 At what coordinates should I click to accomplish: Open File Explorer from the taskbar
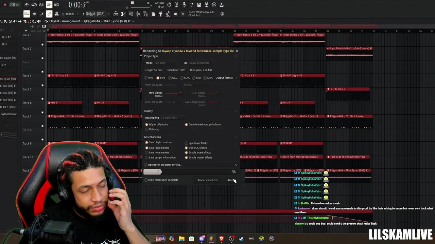tap(181, 239)
